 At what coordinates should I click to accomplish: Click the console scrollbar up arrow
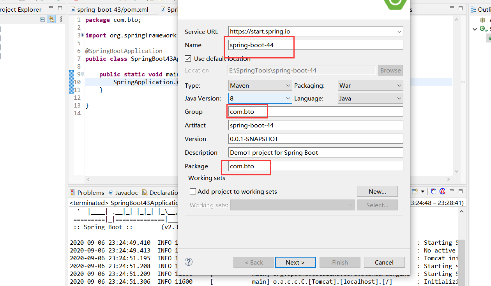pos(461,212)
